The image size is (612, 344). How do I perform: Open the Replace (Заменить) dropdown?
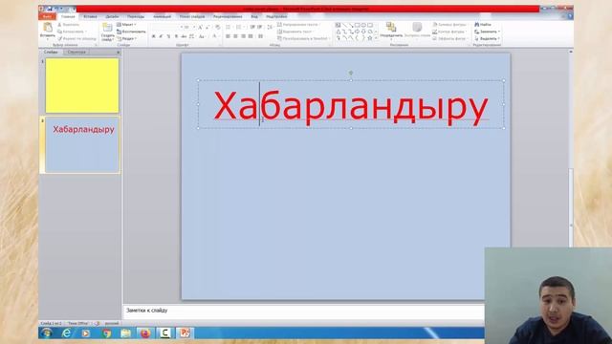tap(487, 32)
